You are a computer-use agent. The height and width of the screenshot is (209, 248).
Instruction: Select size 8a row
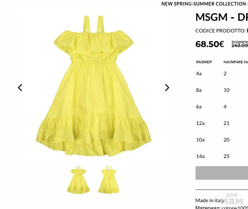point(222,90)
